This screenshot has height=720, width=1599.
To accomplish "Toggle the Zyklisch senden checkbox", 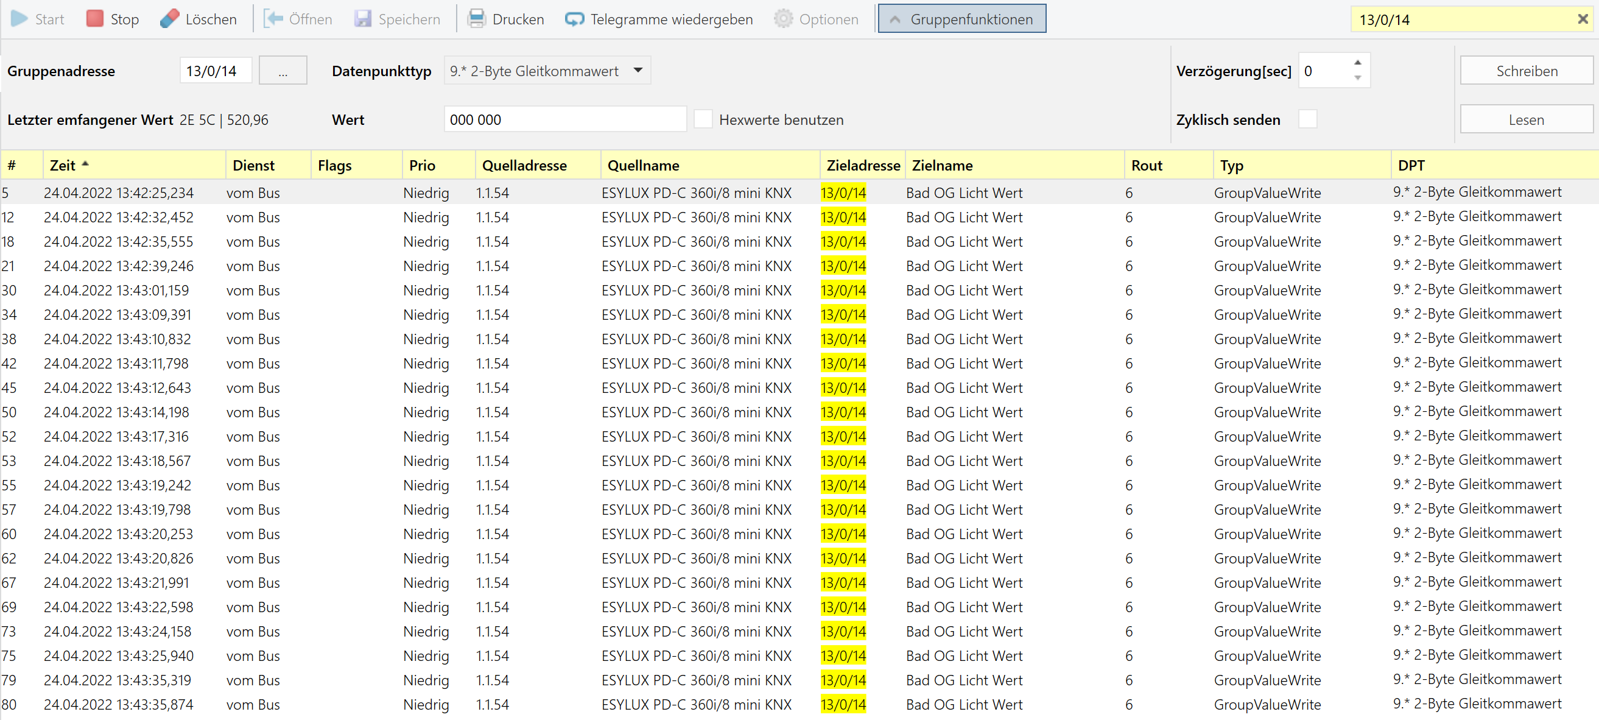I will point(1307,119).
